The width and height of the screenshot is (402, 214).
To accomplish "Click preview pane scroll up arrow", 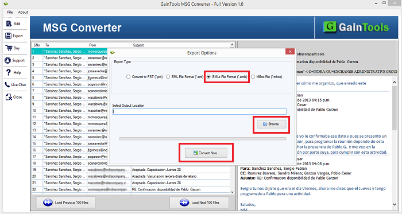I will tap(395, 83).
